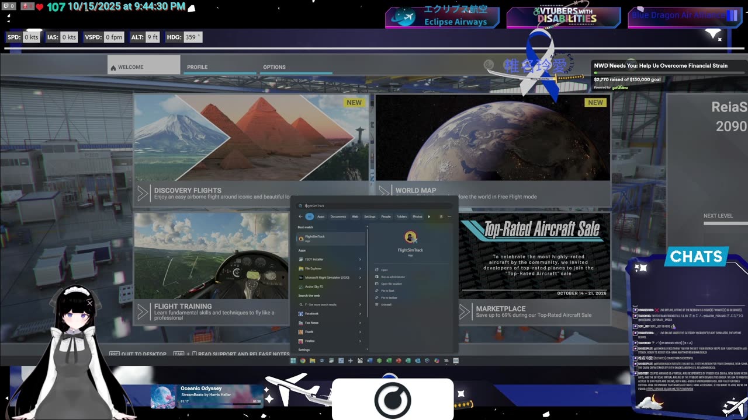Expand the FiveM web result chevron
This screenshot has width=748, height=420.
(x=360, y=332)
